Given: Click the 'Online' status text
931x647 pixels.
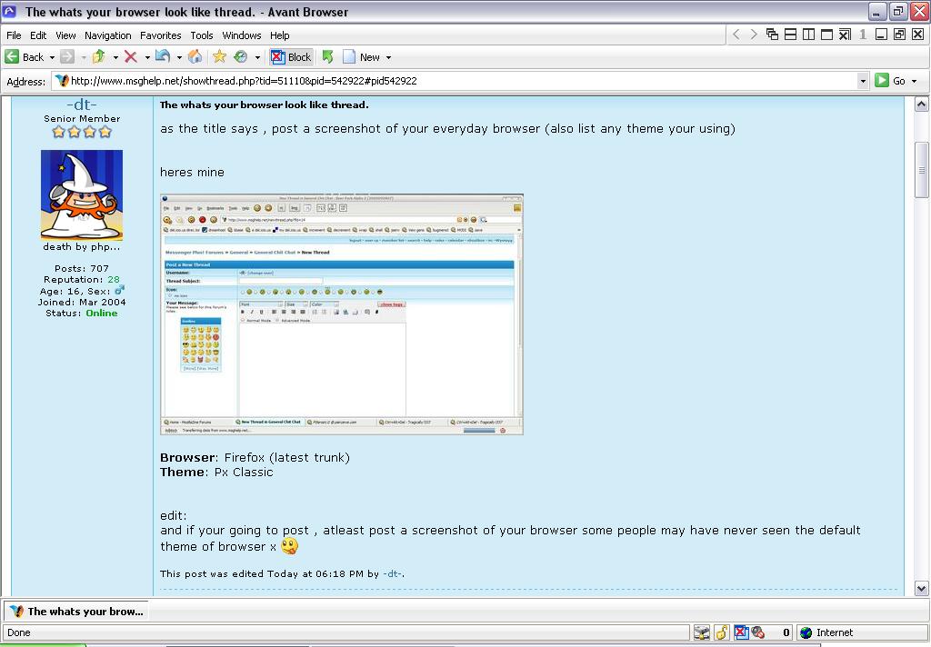Looking at the screenshot, I should tap(102, 313).
